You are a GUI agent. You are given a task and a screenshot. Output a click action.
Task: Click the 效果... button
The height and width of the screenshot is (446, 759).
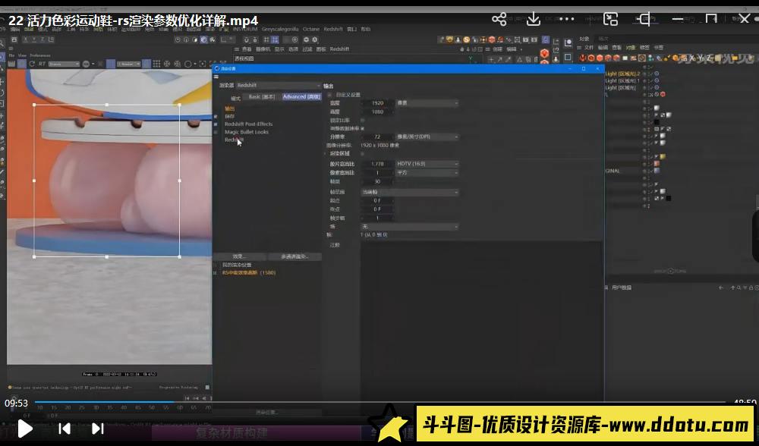tap(240, 256)
